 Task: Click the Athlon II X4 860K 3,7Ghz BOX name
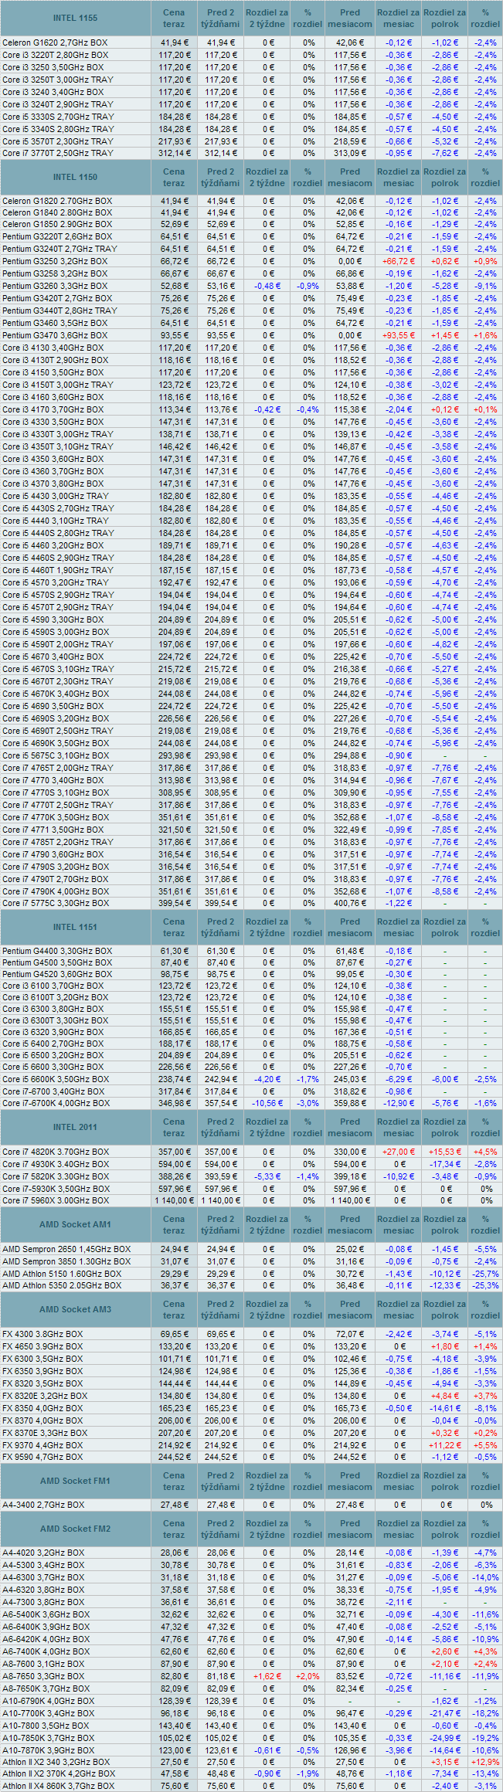pos(58,1786)
